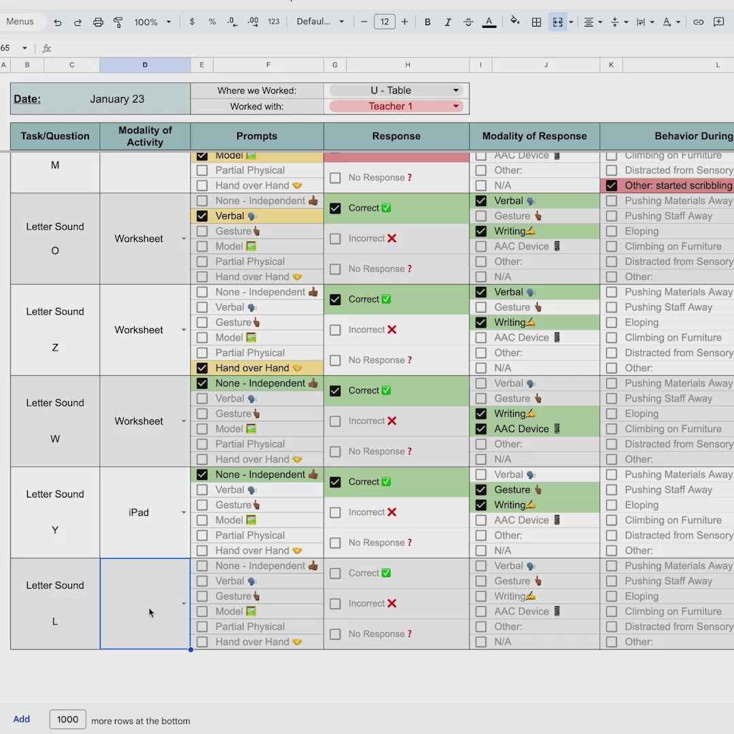
Task: Open the iPad modality dropdown arrow
Action: 183,512
